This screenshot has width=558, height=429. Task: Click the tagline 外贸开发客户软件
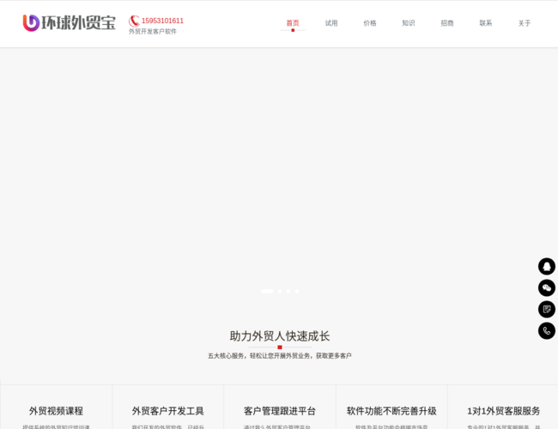tap(153, 31)
